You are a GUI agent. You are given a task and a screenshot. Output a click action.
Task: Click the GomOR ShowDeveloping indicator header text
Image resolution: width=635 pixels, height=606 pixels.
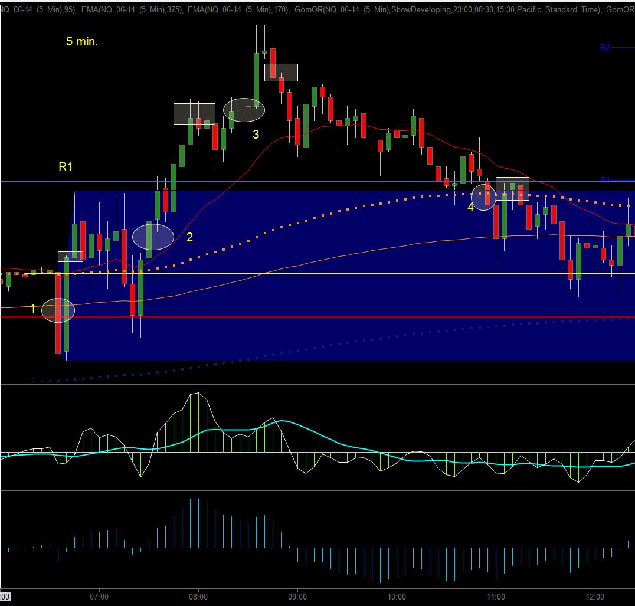tap(448, 9)
